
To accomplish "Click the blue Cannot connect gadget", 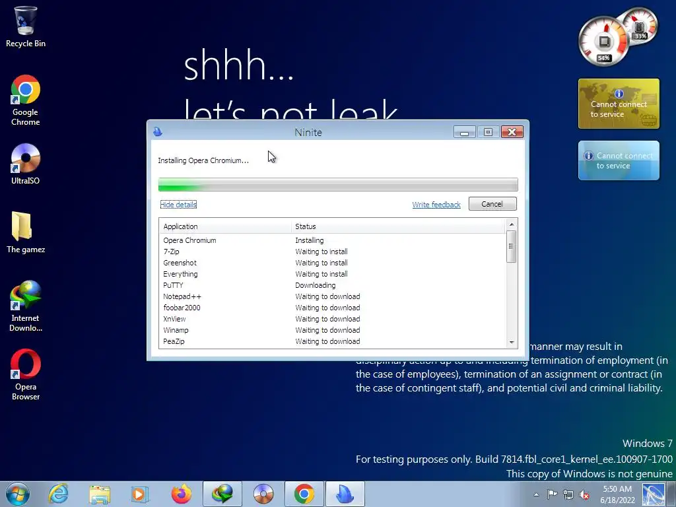I will 619,160.
